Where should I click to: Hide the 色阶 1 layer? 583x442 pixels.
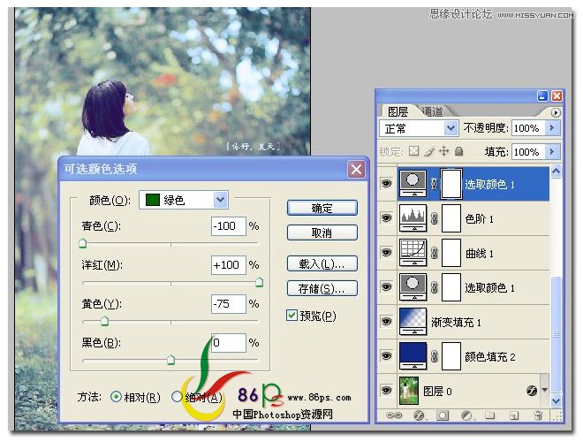[387, 218]
